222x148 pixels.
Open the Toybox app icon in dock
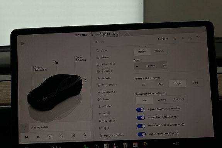coord(145,144)
